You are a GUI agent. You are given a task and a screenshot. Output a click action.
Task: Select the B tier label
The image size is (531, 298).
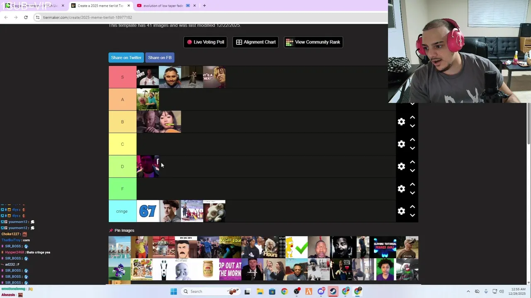tap(122, 122)
